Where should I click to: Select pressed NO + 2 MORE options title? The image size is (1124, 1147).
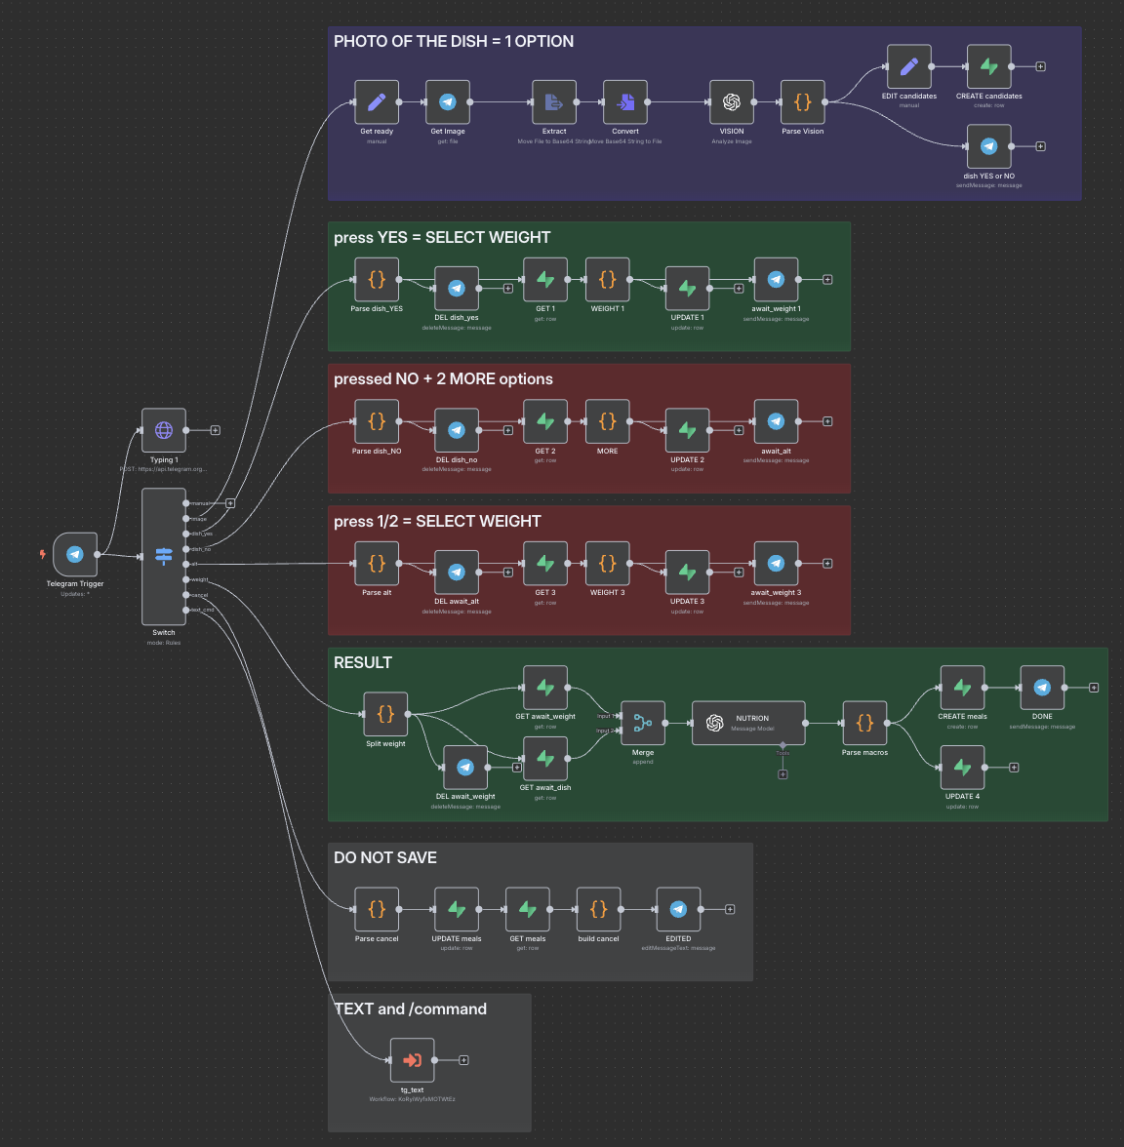pyautogui.click(x=443, y=378)
